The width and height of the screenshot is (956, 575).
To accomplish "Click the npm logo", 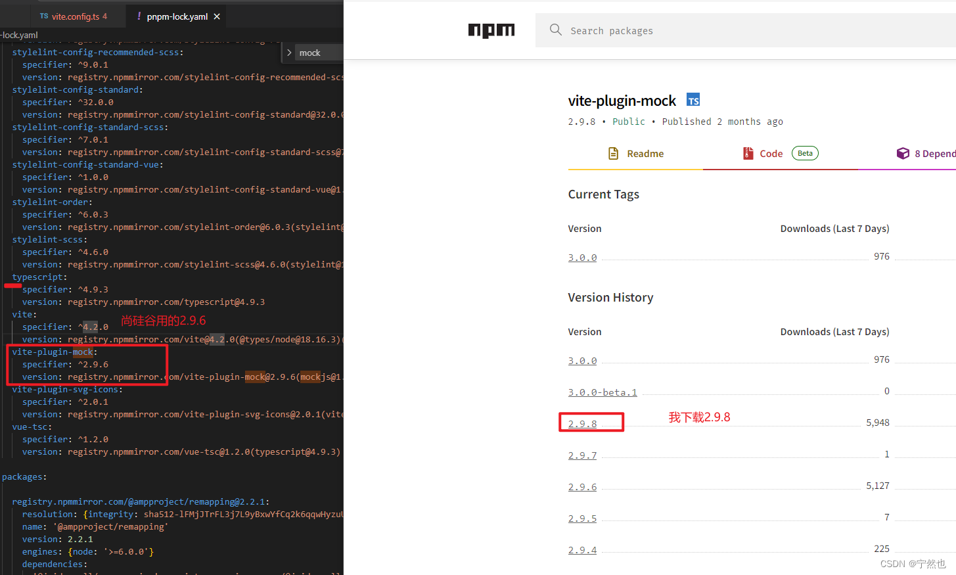I will point(491,30).
